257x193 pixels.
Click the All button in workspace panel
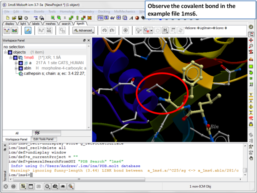click(x=17, y=133)
